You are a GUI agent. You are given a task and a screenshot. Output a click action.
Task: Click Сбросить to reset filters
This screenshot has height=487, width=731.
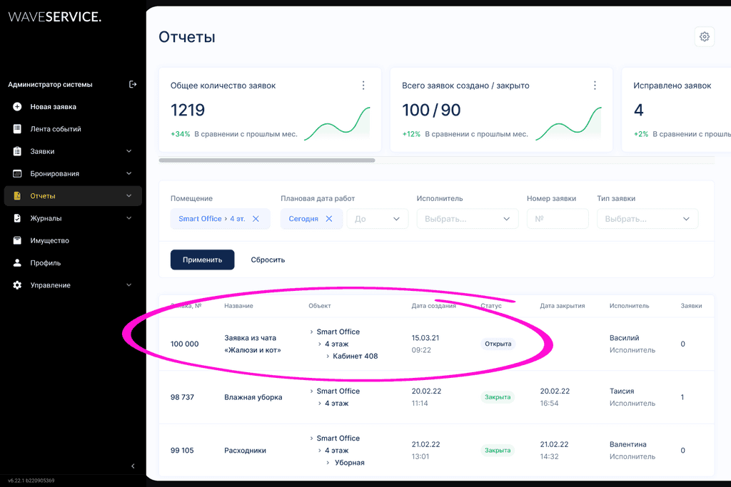268,260
